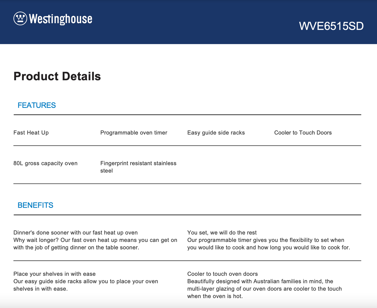
Task: Click the Cooler to Touch Doors feature
Action: click(303, 133)
